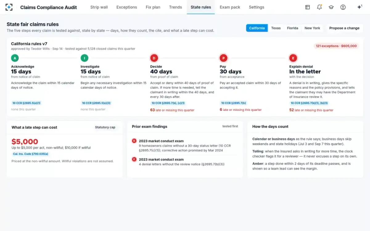This screenshot has height=231, width=370.
Task: Click the $5,000 penalty amount
Action: tap(25, 142)
